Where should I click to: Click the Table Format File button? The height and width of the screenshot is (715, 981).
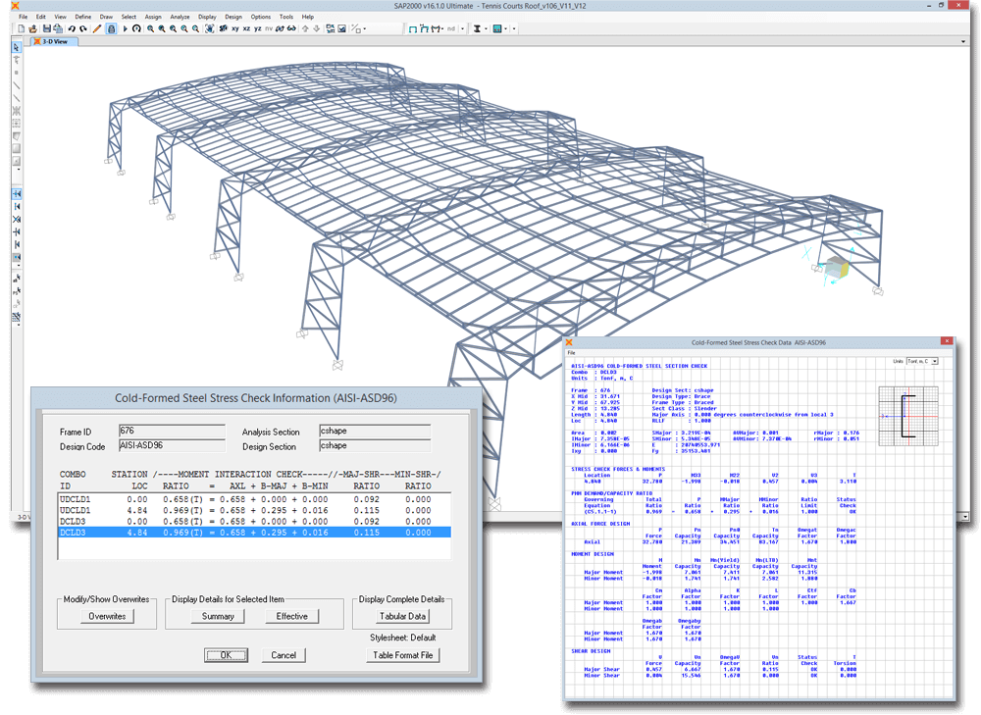pyautogui.click(x=403, y=655)
